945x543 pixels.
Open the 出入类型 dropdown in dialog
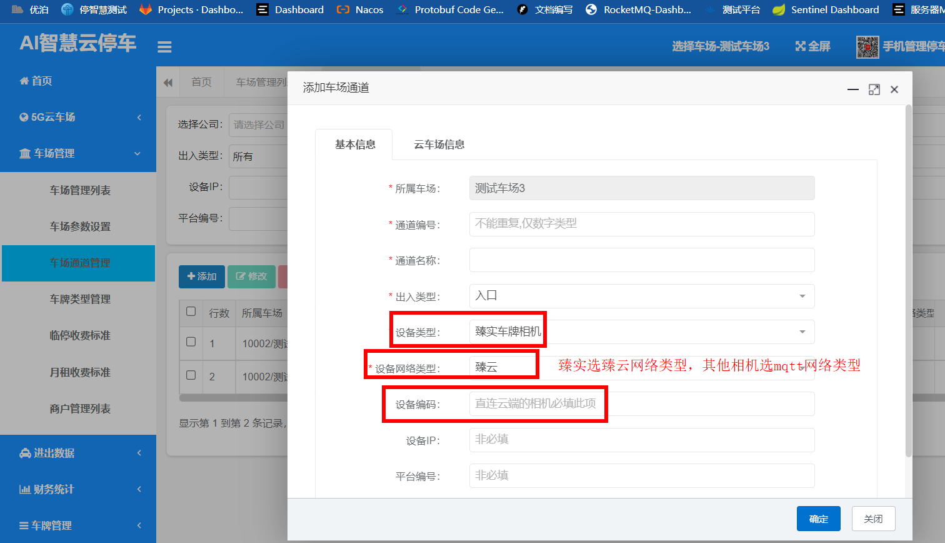click(x=642, y=296)
